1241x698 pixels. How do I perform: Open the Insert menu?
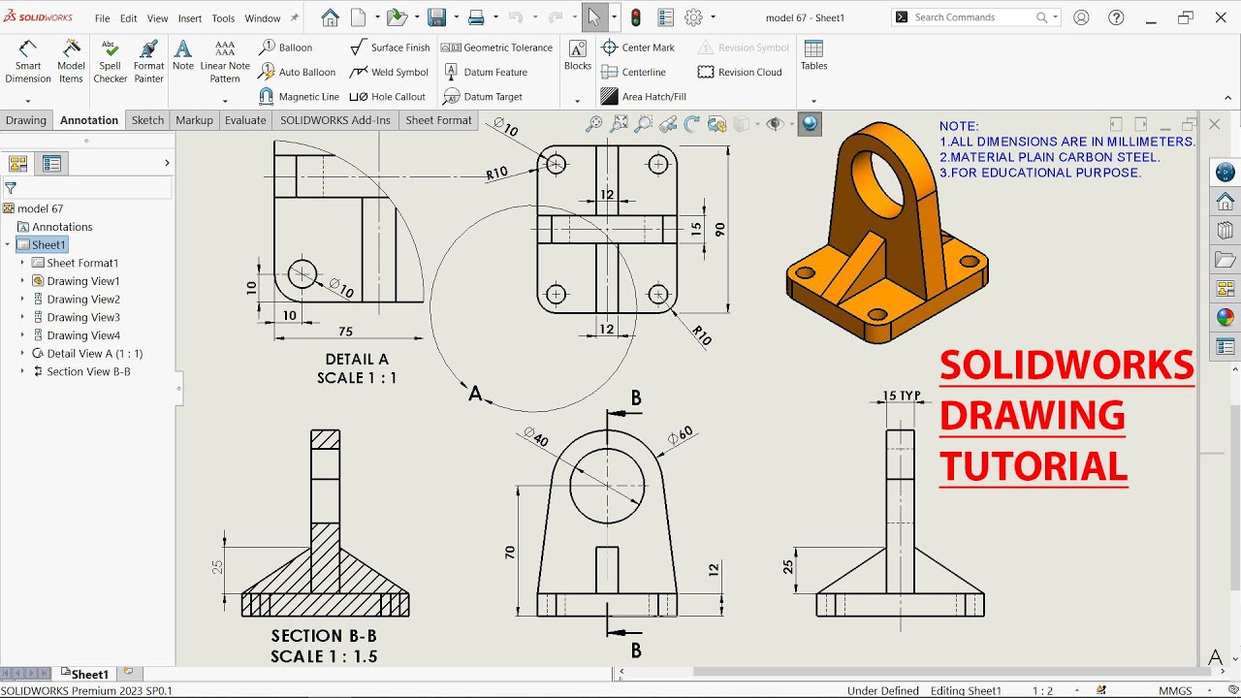pyautogui.click(x=190, y=18)
